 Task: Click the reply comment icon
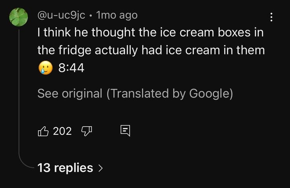pyautogui.click(x=125, y=131)
